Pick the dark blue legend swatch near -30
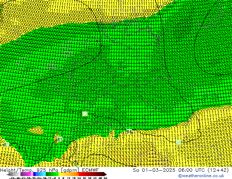This screenshot has width=232, height=179. [34, 174]
